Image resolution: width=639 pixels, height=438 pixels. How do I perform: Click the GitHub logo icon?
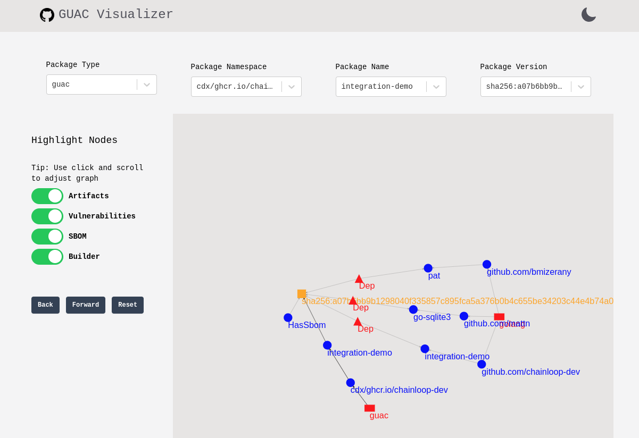pos(47,15)
